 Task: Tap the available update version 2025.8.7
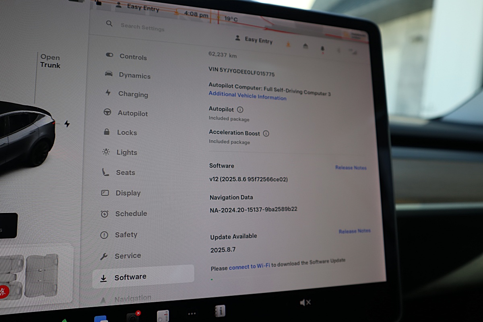[223, 250]
